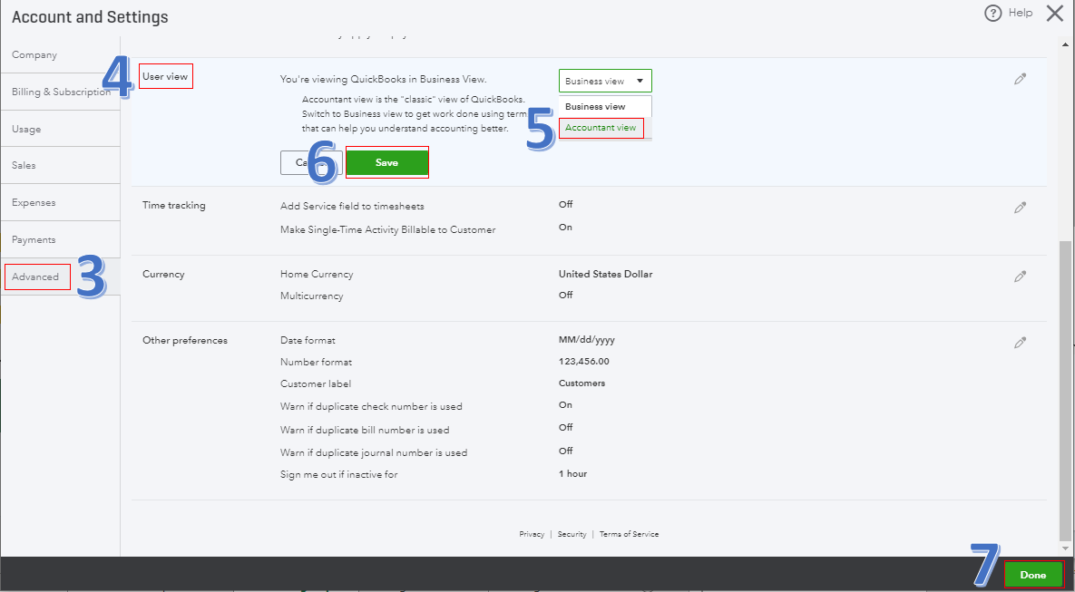Click the Time tracking section label
Viewport: 1075px width, 592px height.
click(174, 205)
